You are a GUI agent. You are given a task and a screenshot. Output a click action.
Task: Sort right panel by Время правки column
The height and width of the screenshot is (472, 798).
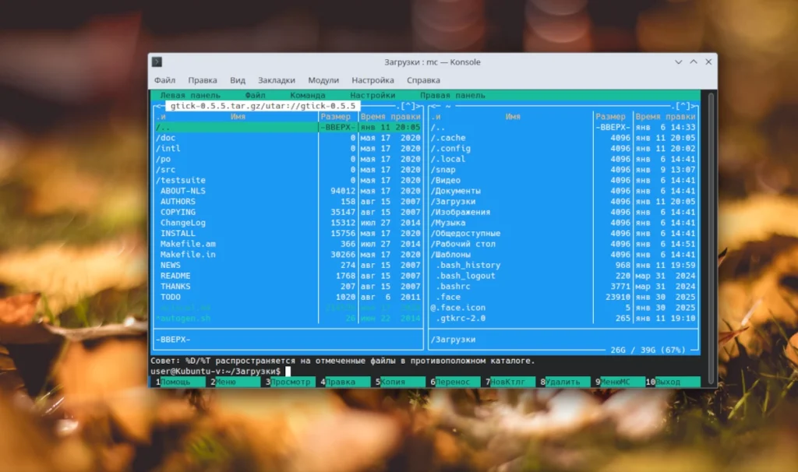tap(666, 117)
